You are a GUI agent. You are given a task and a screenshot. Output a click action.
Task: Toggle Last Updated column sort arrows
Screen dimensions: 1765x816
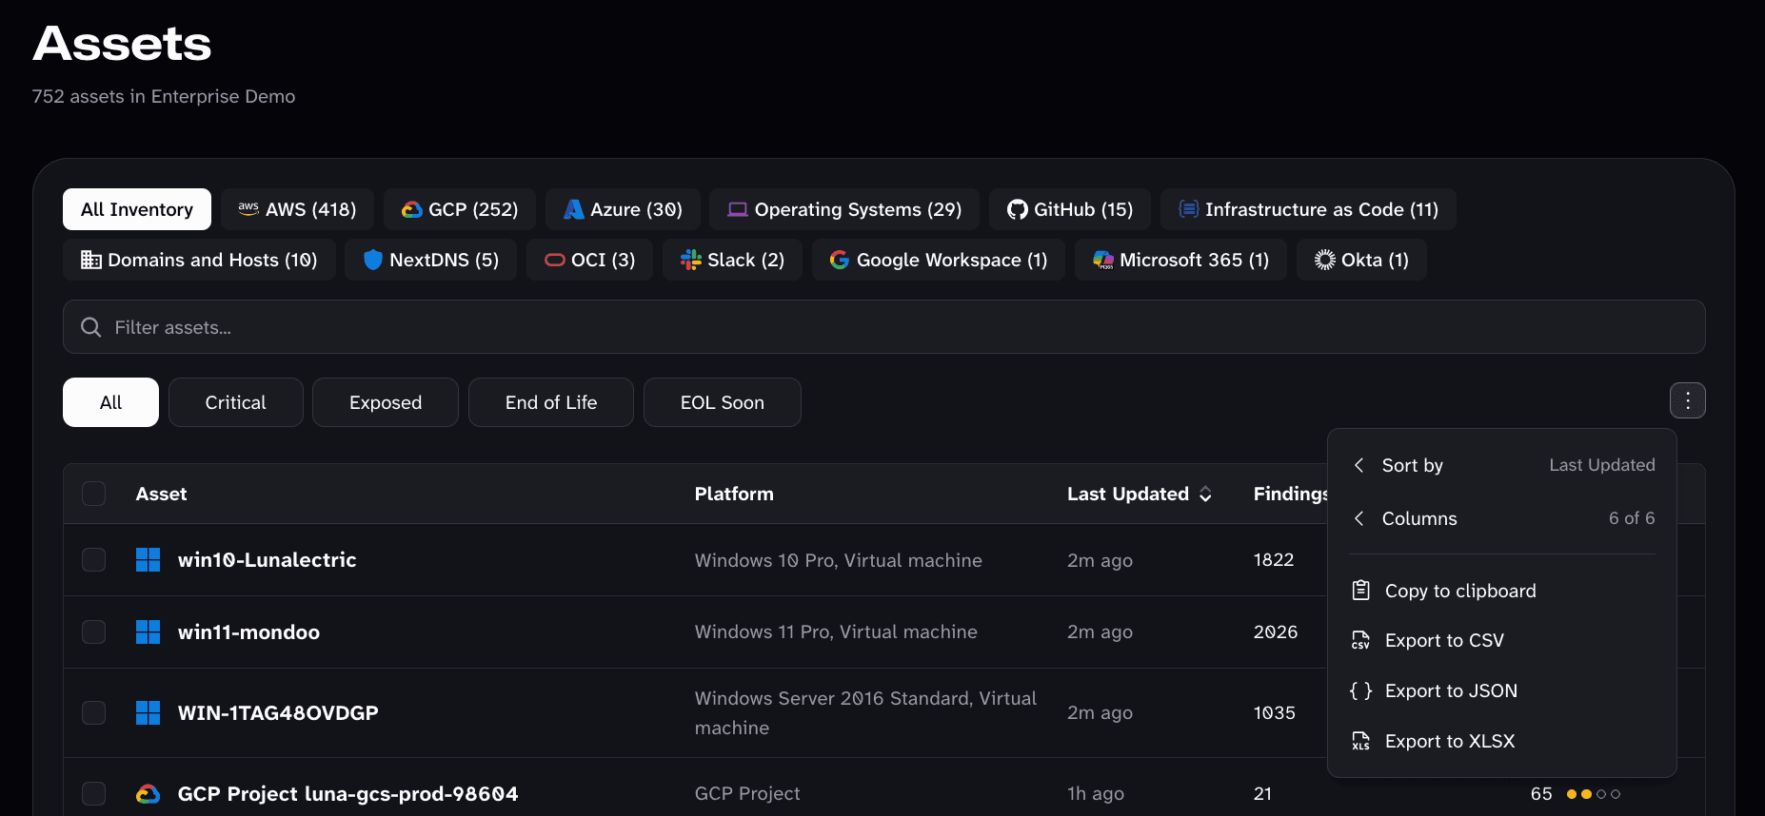click(1206, 494)
